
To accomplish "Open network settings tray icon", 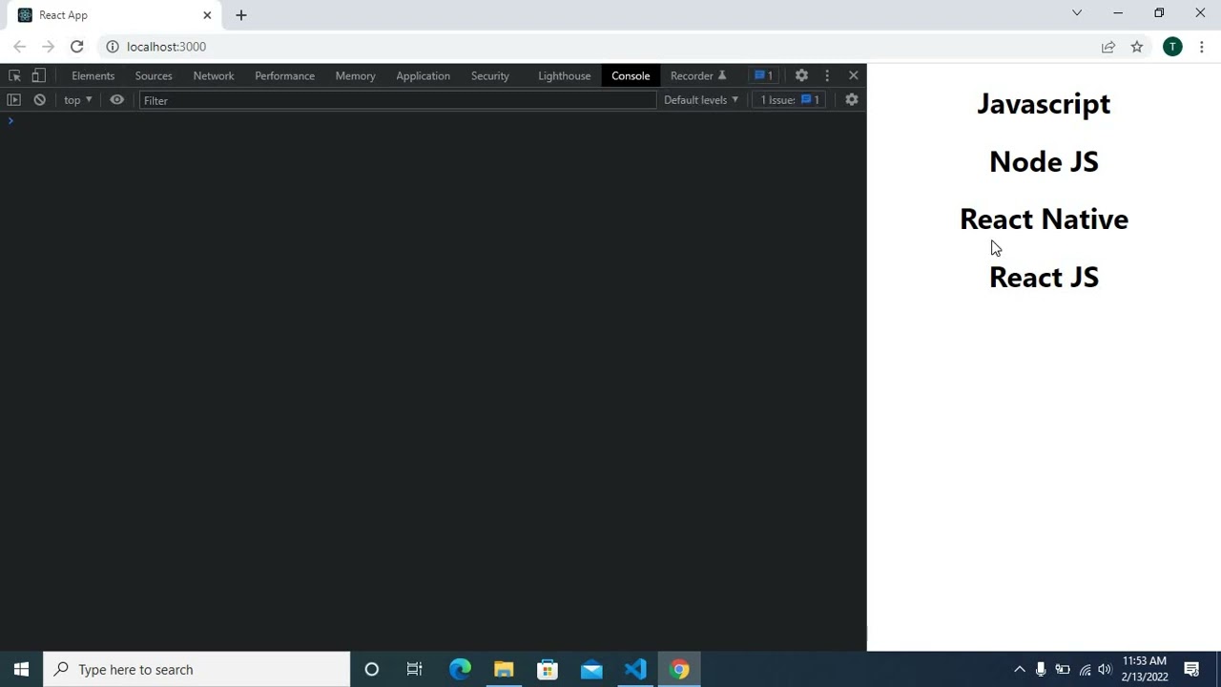I will point(1085,669).
